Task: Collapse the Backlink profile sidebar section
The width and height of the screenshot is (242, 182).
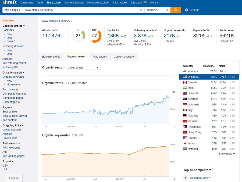Action: pos(14,26)
